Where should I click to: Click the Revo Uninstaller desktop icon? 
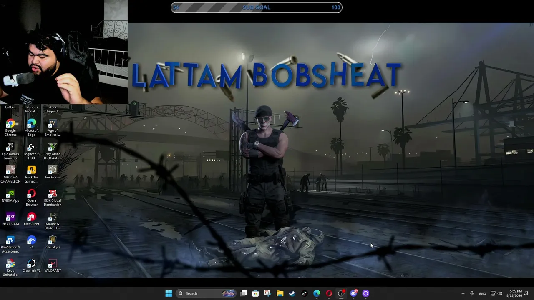[x=10, y=267]
